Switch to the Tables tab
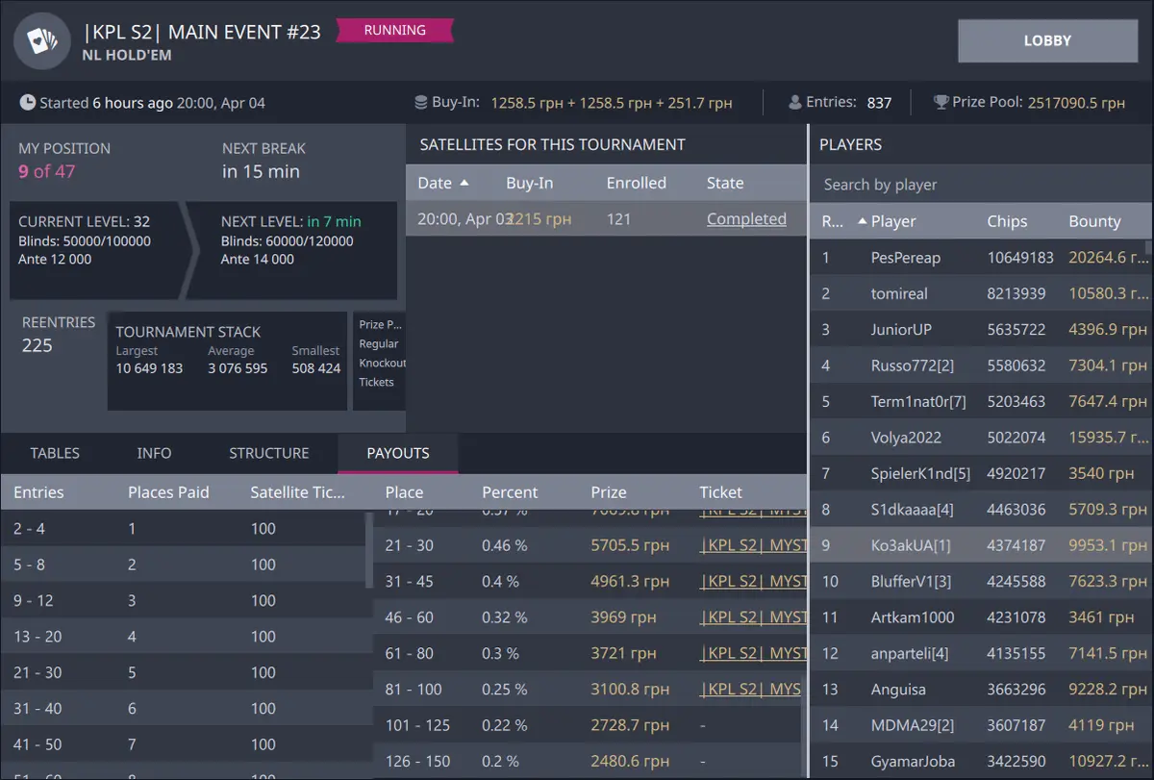This screenshot has width=1154, height=780. [55, 453]
